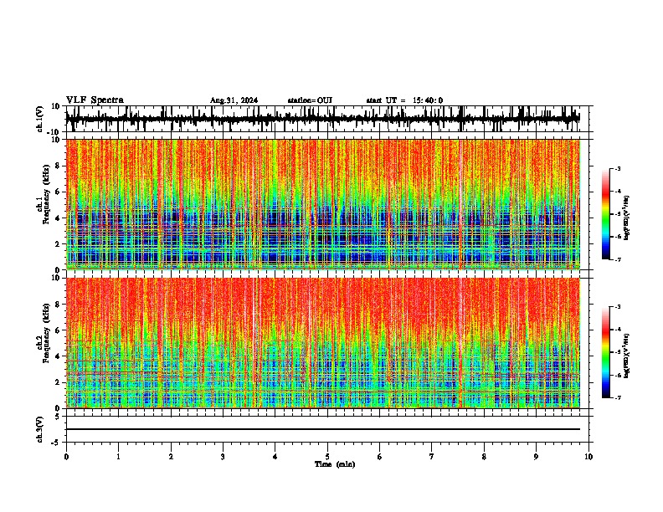Click the 'ch.3(V)' axis label

40,429
